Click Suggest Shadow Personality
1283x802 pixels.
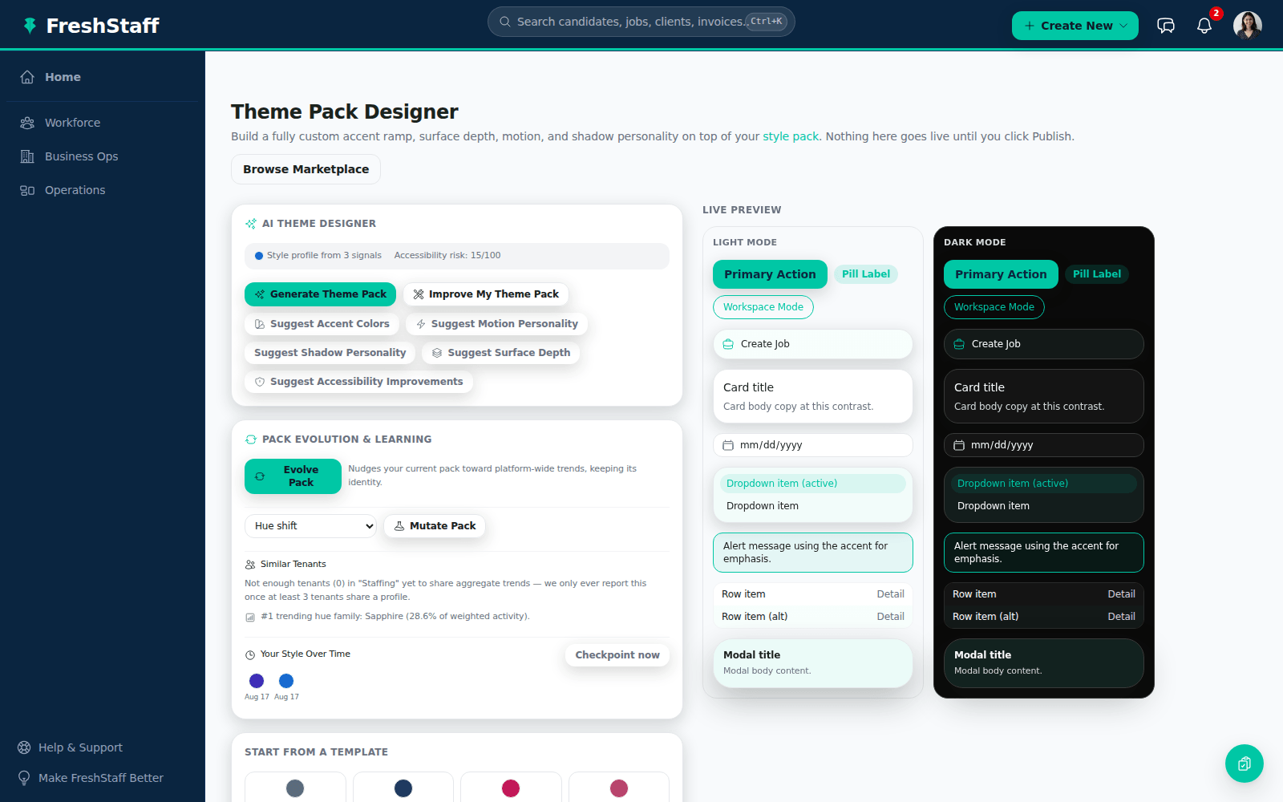tap(330, 353)
